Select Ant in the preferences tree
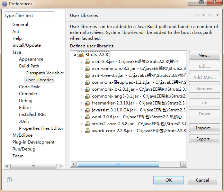The height and width of the screenshot is (192, 224). pos(16,31)
